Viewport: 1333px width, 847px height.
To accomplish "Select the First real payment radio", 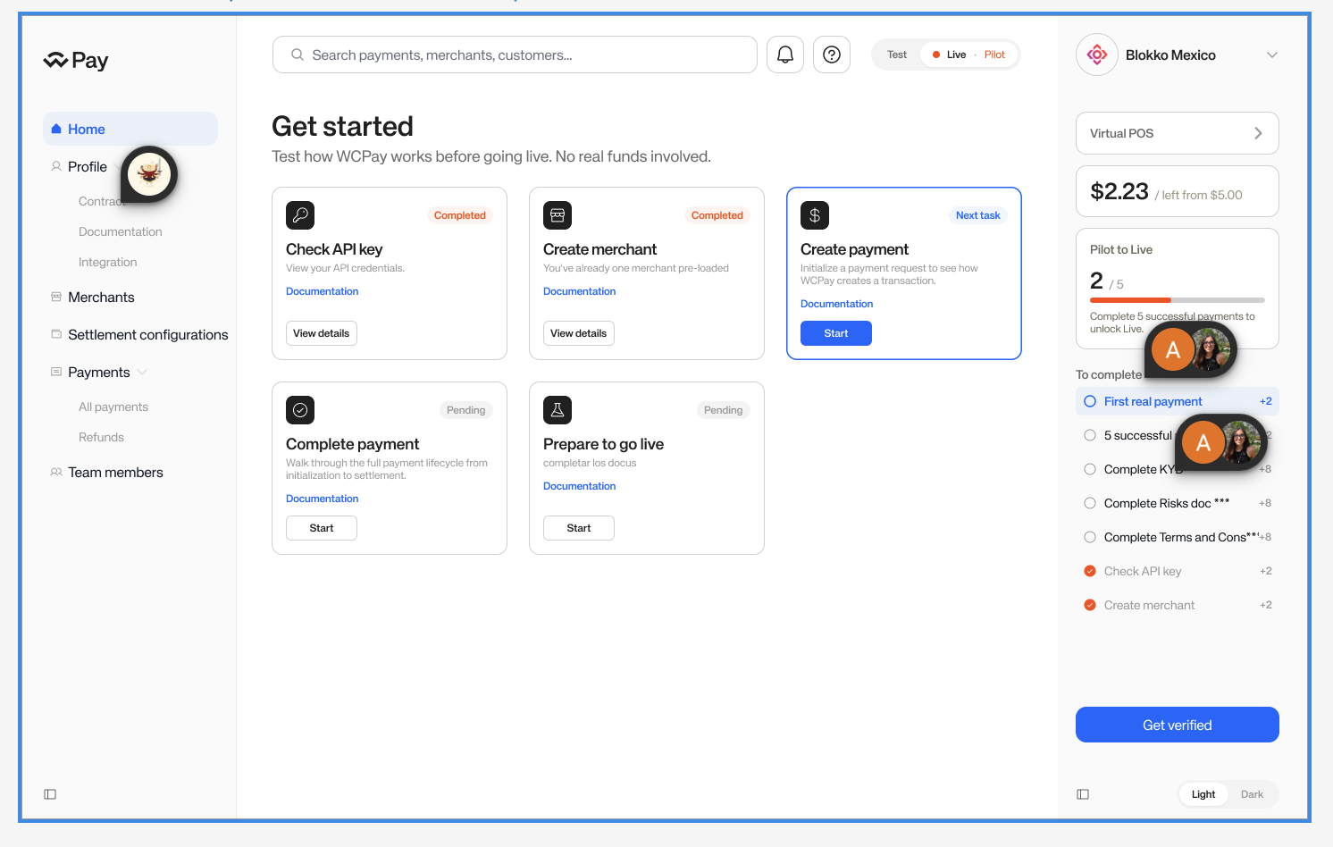I will click(1090, 401).
